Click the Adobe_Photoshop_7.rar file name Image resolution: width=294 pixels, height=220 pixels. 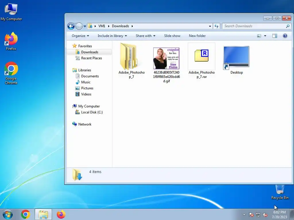tap(202, 75)
